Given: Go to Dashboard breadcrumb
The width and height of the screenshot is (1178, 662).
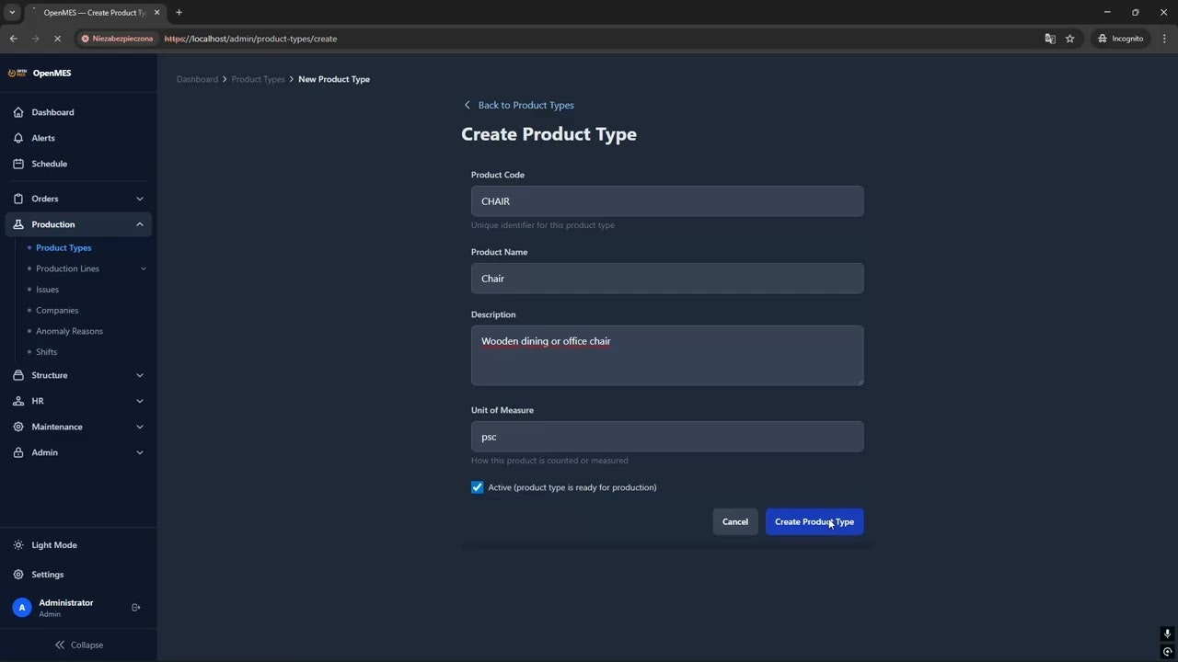Looking at the screenshot, I should [x=197, y=79].
